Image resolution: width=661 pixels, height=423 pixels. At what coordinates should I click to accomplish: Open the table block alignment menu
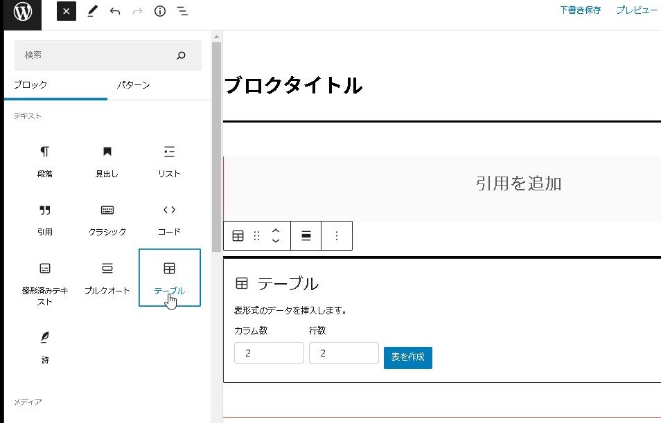(x=306, y=236)
